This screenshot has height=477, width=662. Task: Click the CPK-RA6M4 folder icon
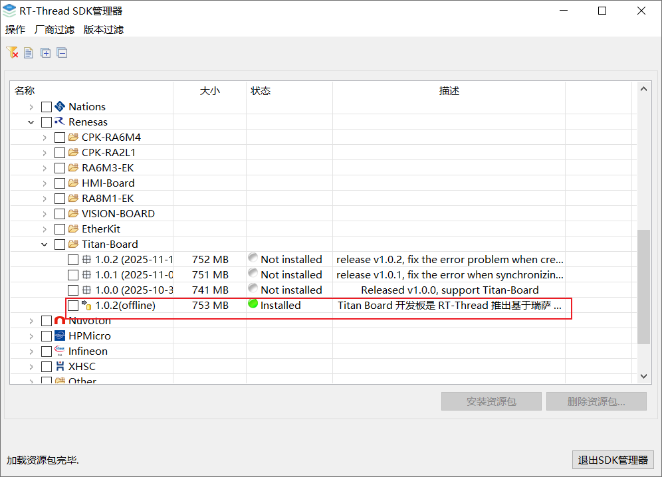pyautogui.click(x=74, y=138)
